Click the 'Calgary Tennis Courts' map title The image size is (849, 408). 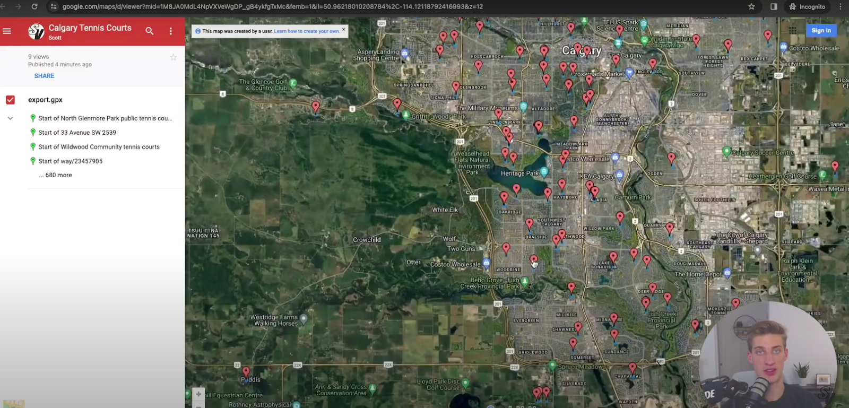(90, 28)
